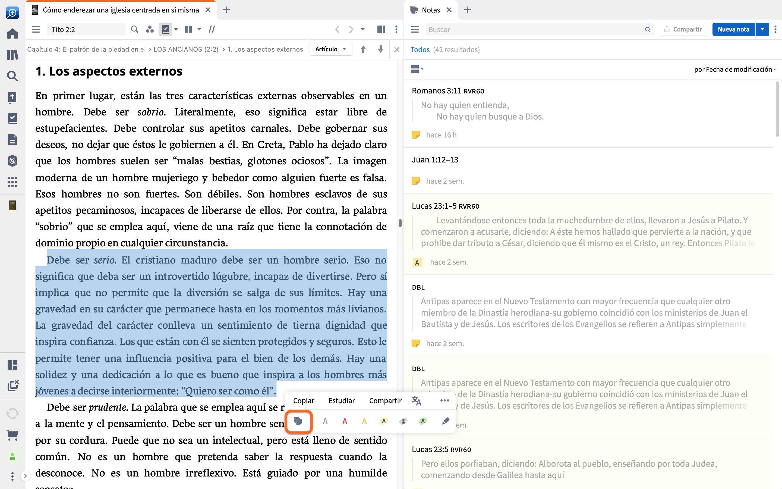Click the in-book search magnifier icon
The image size is (782, 489).
coord(134,29)
